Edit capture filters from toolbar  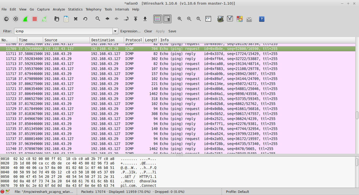point(220,19)
